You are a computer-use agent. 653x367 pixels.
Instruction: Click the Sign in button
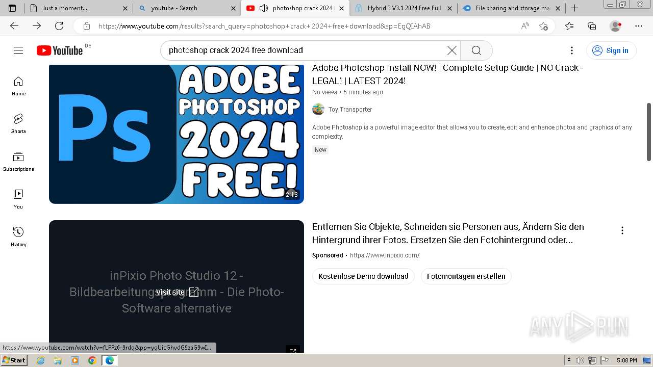(x=611, y=50)
